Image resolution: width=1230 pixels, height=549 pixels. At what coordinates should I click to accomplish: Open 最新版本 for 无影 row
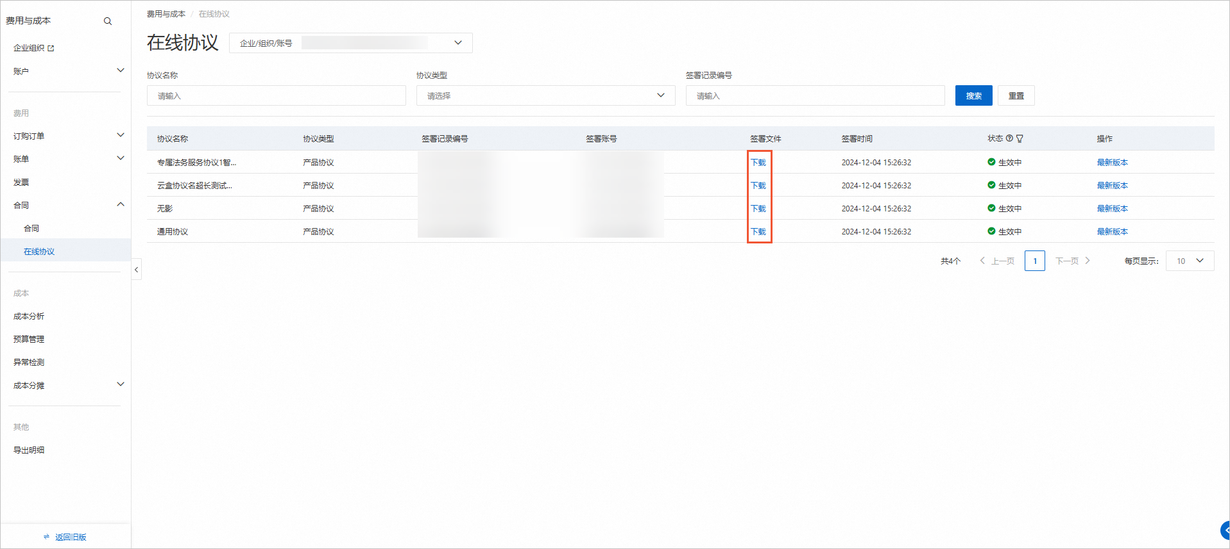pos(1112,209)
